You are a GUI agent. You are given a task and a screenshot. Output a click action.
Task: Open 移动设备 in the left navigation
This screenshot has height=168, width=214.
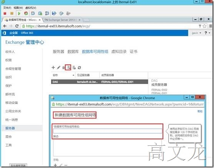click(x=12, y=103)
